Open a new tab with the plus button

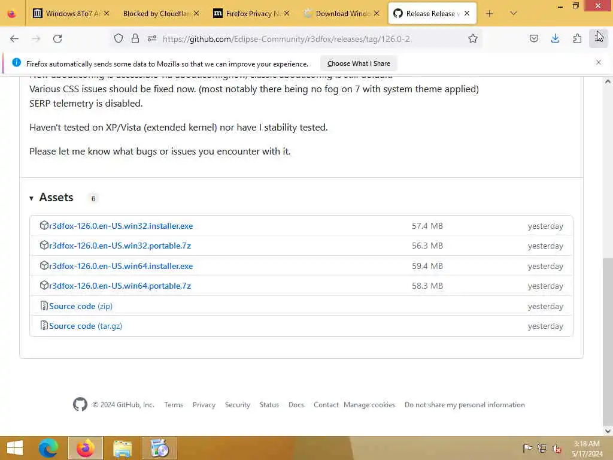point(490,14)
